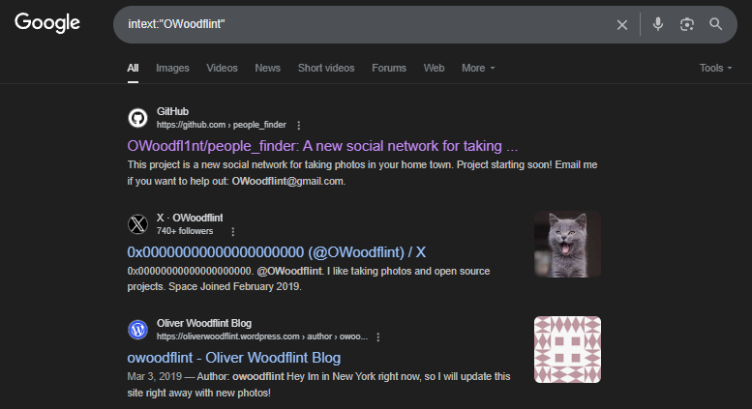Go to the Google homepage logo
The image size is (752, 409).
point(47,23)
